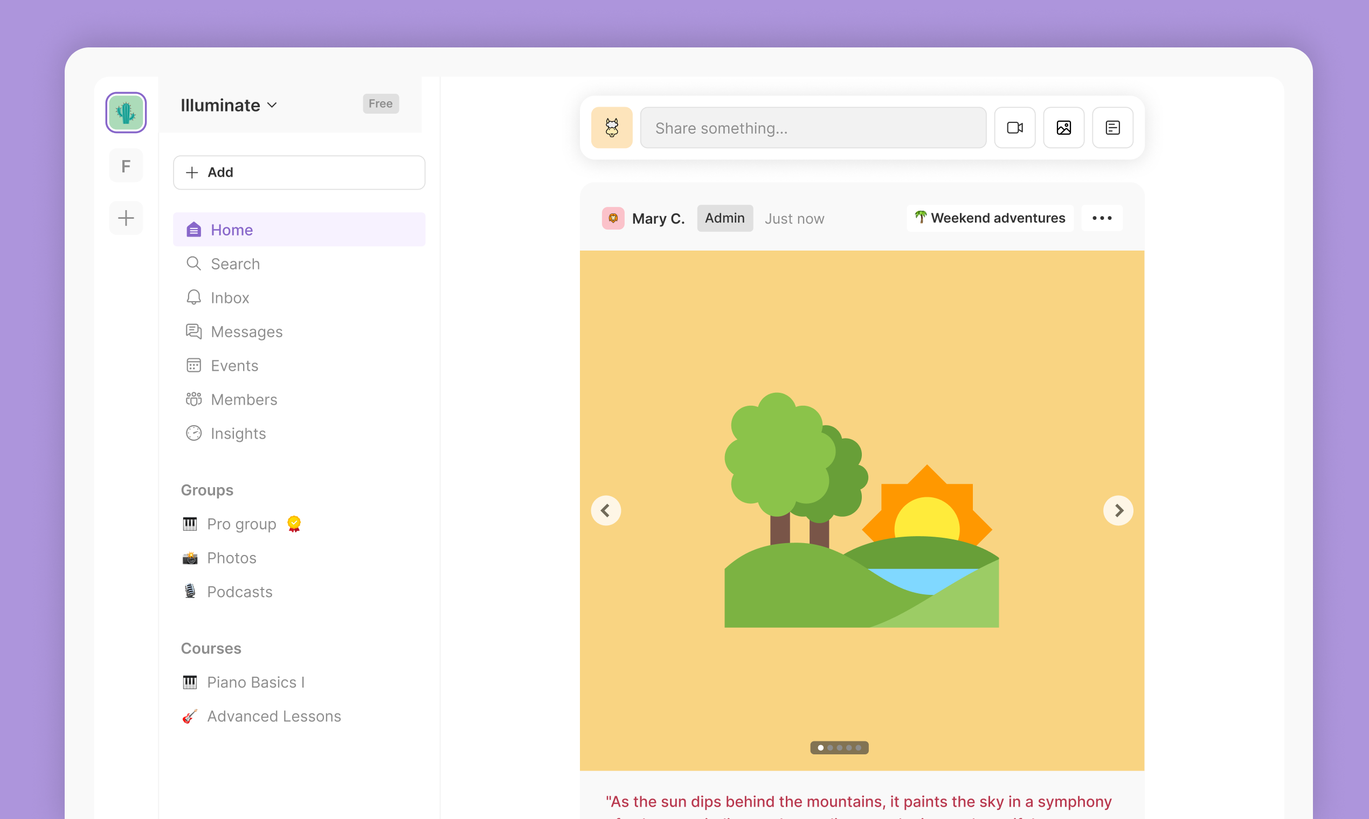The width and height of the screenshot is (1369, 819).
Task: Click the Pro group award badge
Action: (x=294, y=524)
